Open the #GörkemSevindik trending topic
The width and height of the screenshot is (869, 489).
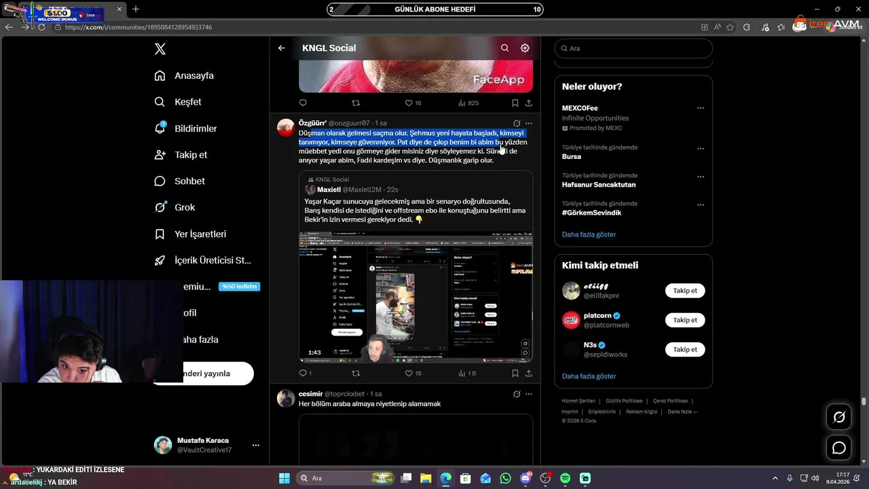pos(591,213)
